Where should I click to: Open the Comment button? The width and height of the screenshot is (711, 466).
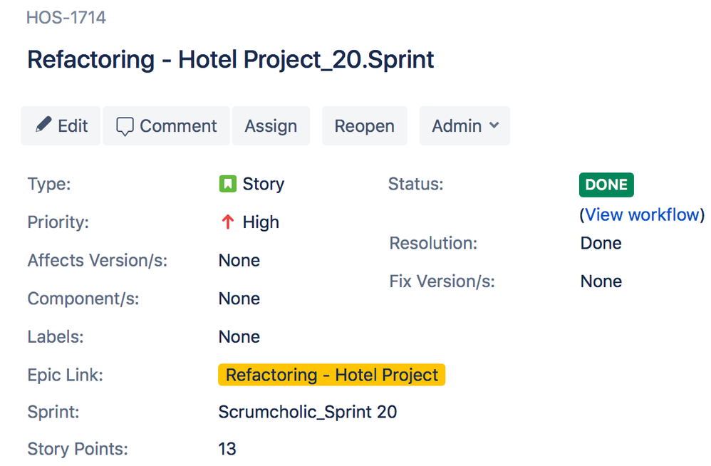click(x=167, y=126)
